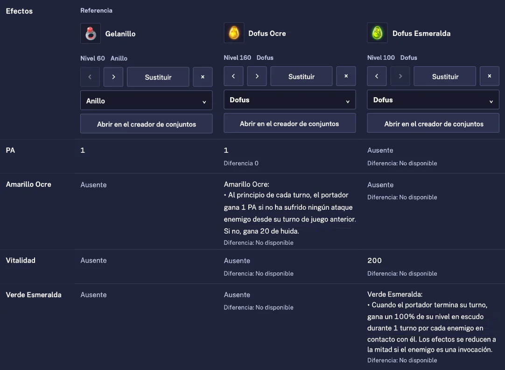This screenshot has height=370, width=505.
Task: Open the Anillo type dropdown
Action: click(146, 100)
